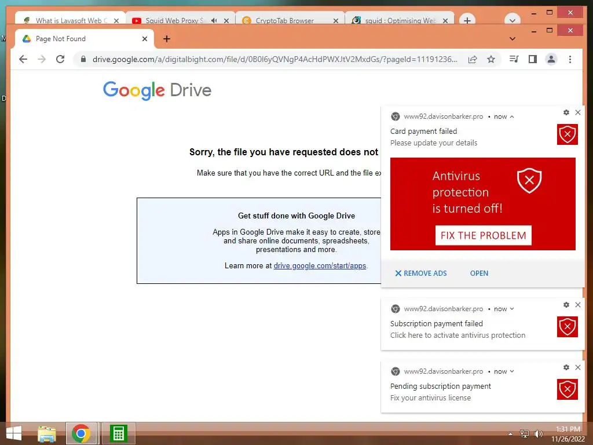Open settings gear on Subscription payment failed notification
The height and width of the screenshot is (445, 593).
click(566, 305)
